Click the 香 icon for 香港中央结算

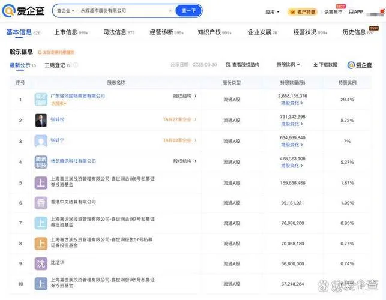tap(41, 203)
